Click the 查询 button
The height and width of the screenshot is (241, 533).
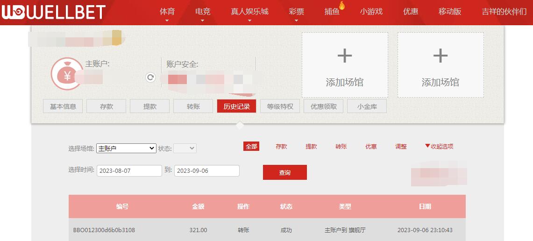pyautogui.click(x=285, y=172)
